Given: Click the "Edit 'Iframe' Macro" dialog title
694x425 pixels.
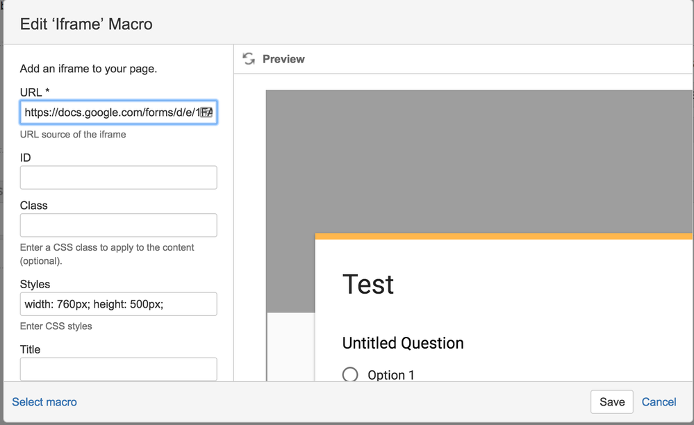Looking at the screenshot, I should 86,24.
